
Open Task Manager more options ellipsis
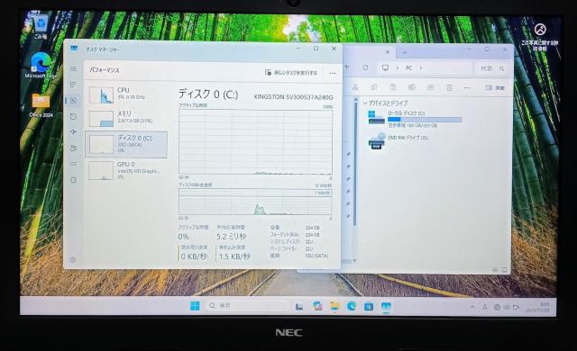click(x=333, y=73)
